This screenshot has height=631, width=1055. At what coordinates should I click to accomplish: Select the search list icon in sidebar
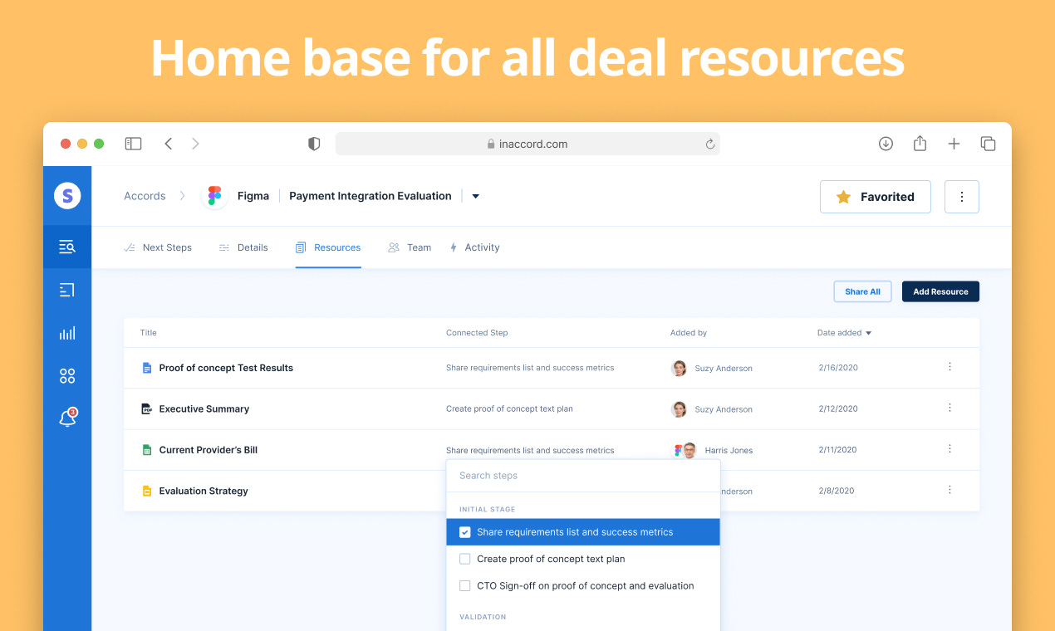pyautogui.click(x=67, y=247)
